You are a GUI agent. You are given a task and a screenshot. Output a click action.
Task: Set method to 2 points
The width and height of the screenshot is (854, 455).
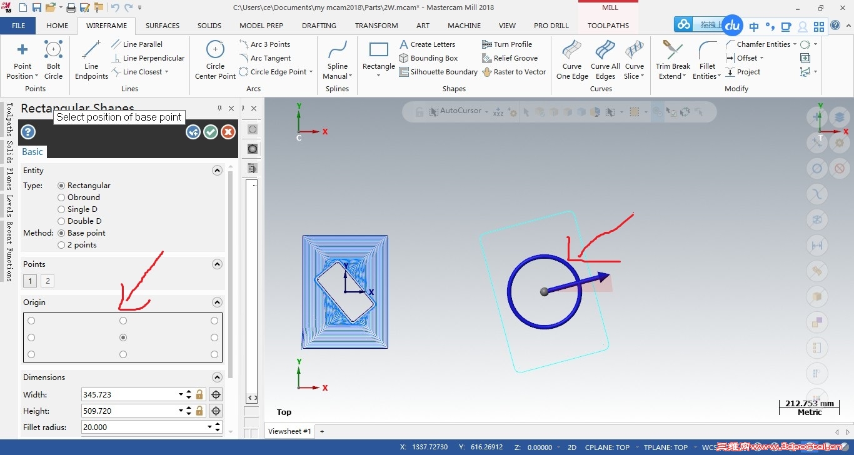(61, 245)
